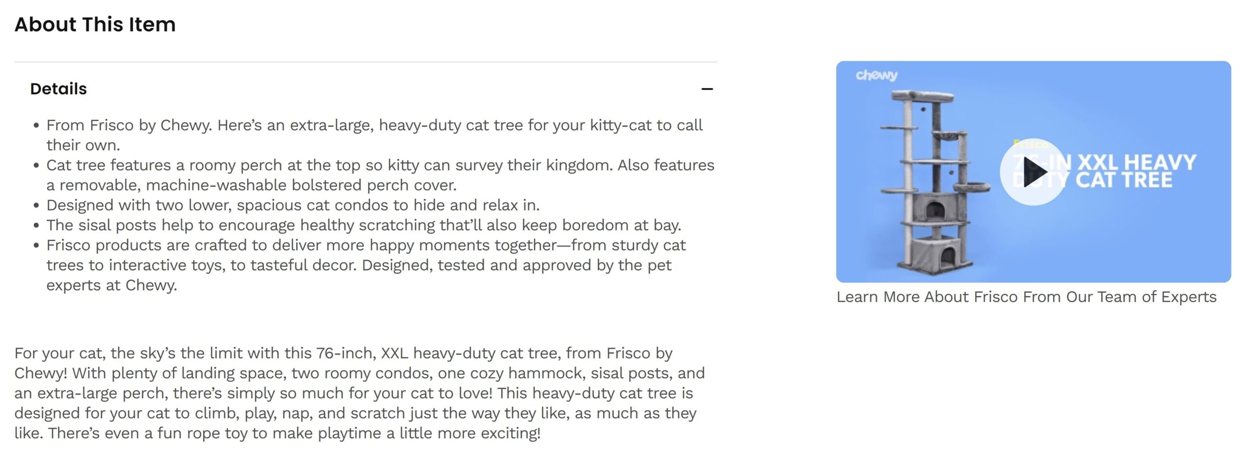Image resolution: width=1247 pixels, height=454 pixels.
Task: Click the "Details" section header
Action: 58,89
